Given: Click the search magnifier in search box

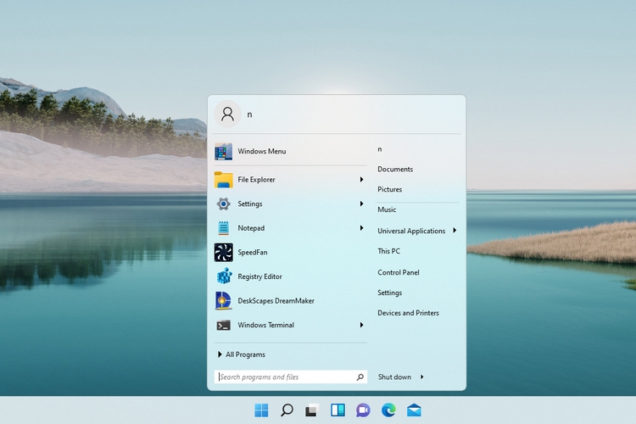Looking at the screenshot, I should point(360,377).
